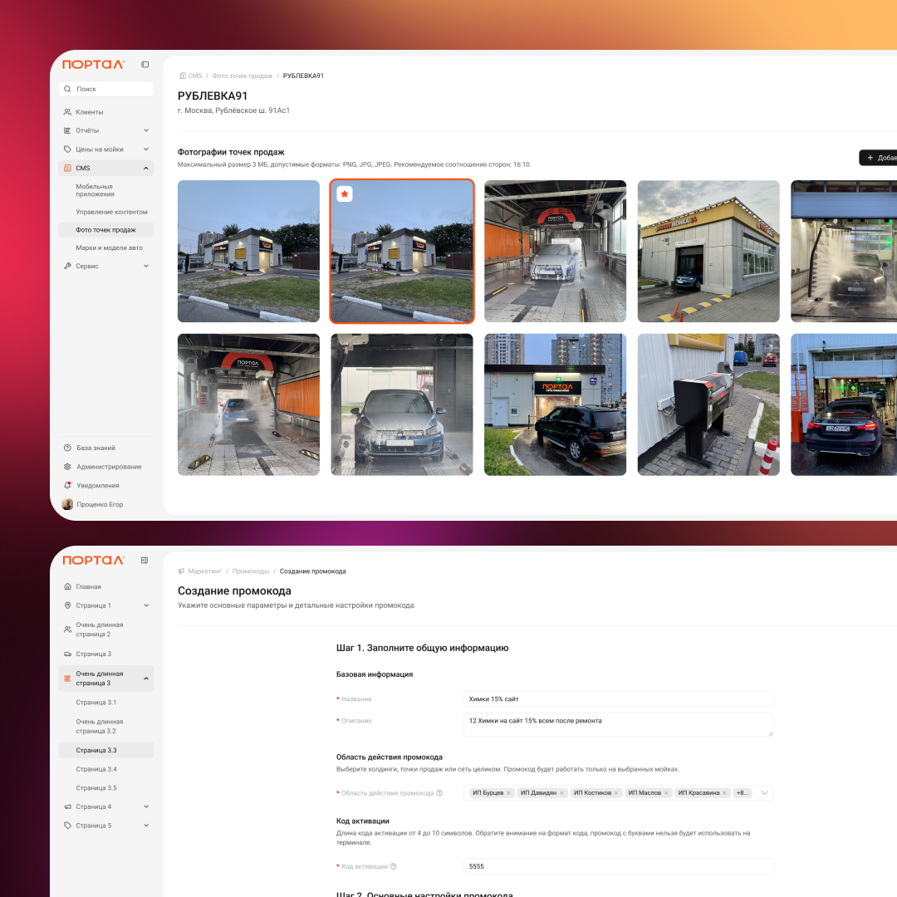Click the Страница 3 car icon
The height and width of the screenshot is (897, 897).
click(67, 654)
